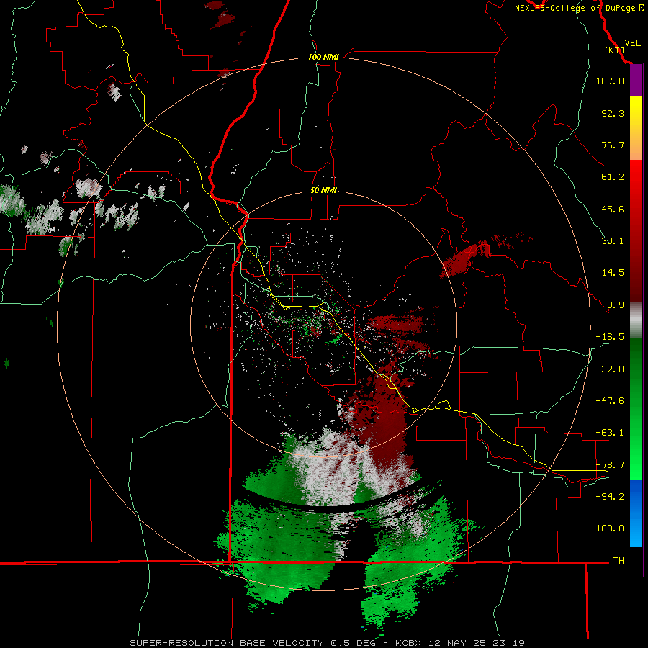This screenshot has height=648, width=648.
Task: Click the -16.5 velocity scale value
Action: 610,337
